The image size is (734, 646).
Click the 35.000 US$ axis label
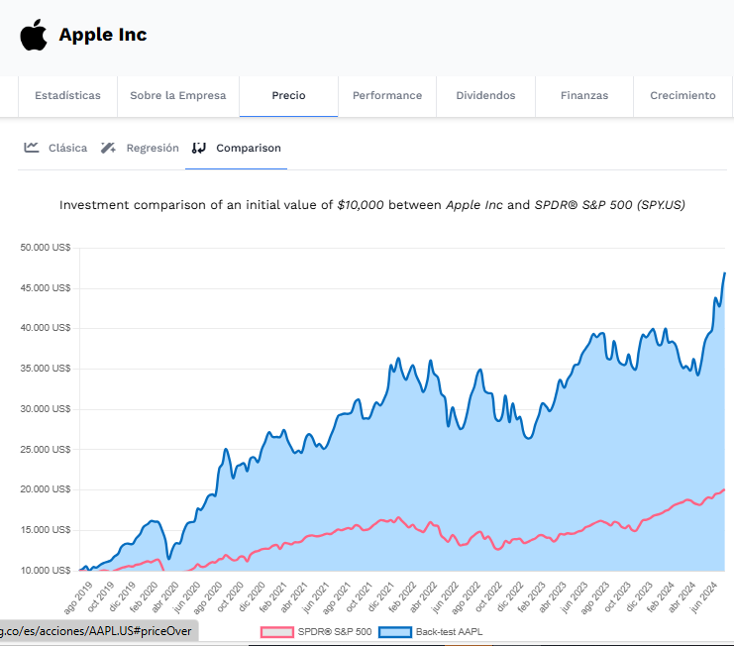click(46, 369)
